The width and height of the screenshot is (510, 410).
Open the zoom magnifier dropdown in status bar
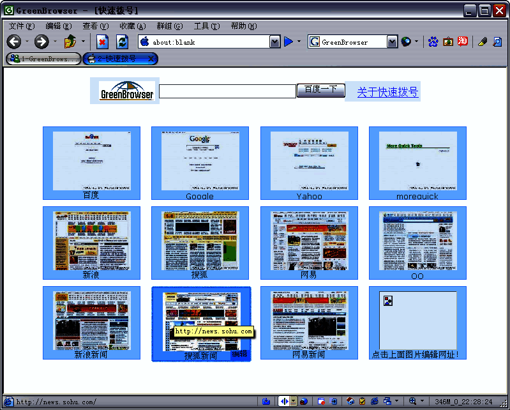[422, 401]
